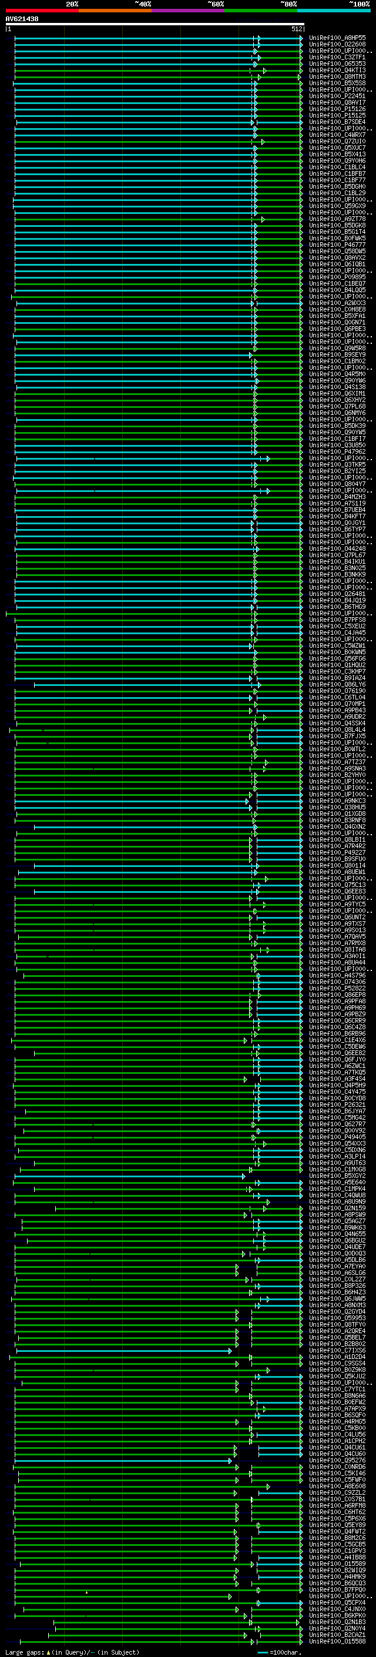This screenshot has height=1657, width=376.
Task: Select the UniRef100_B5X413 label
Action: pyautogui.click(x=337, y=155)
